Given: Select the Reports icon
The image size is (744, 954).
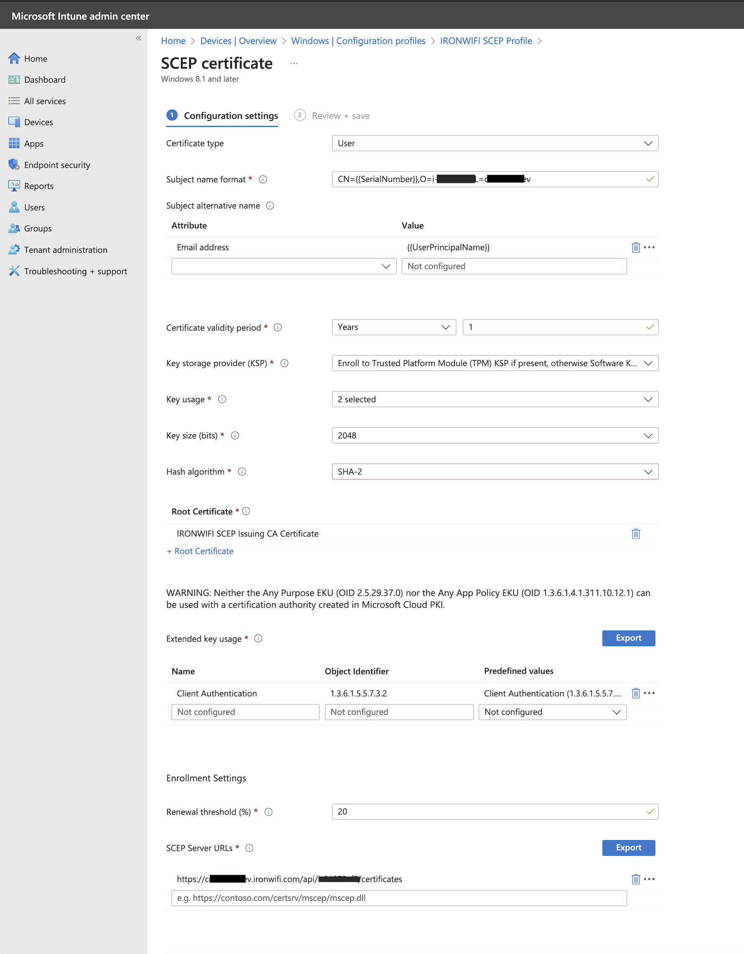Looking at the screenshot, I should pyautogui.click(x=14, y=186).
